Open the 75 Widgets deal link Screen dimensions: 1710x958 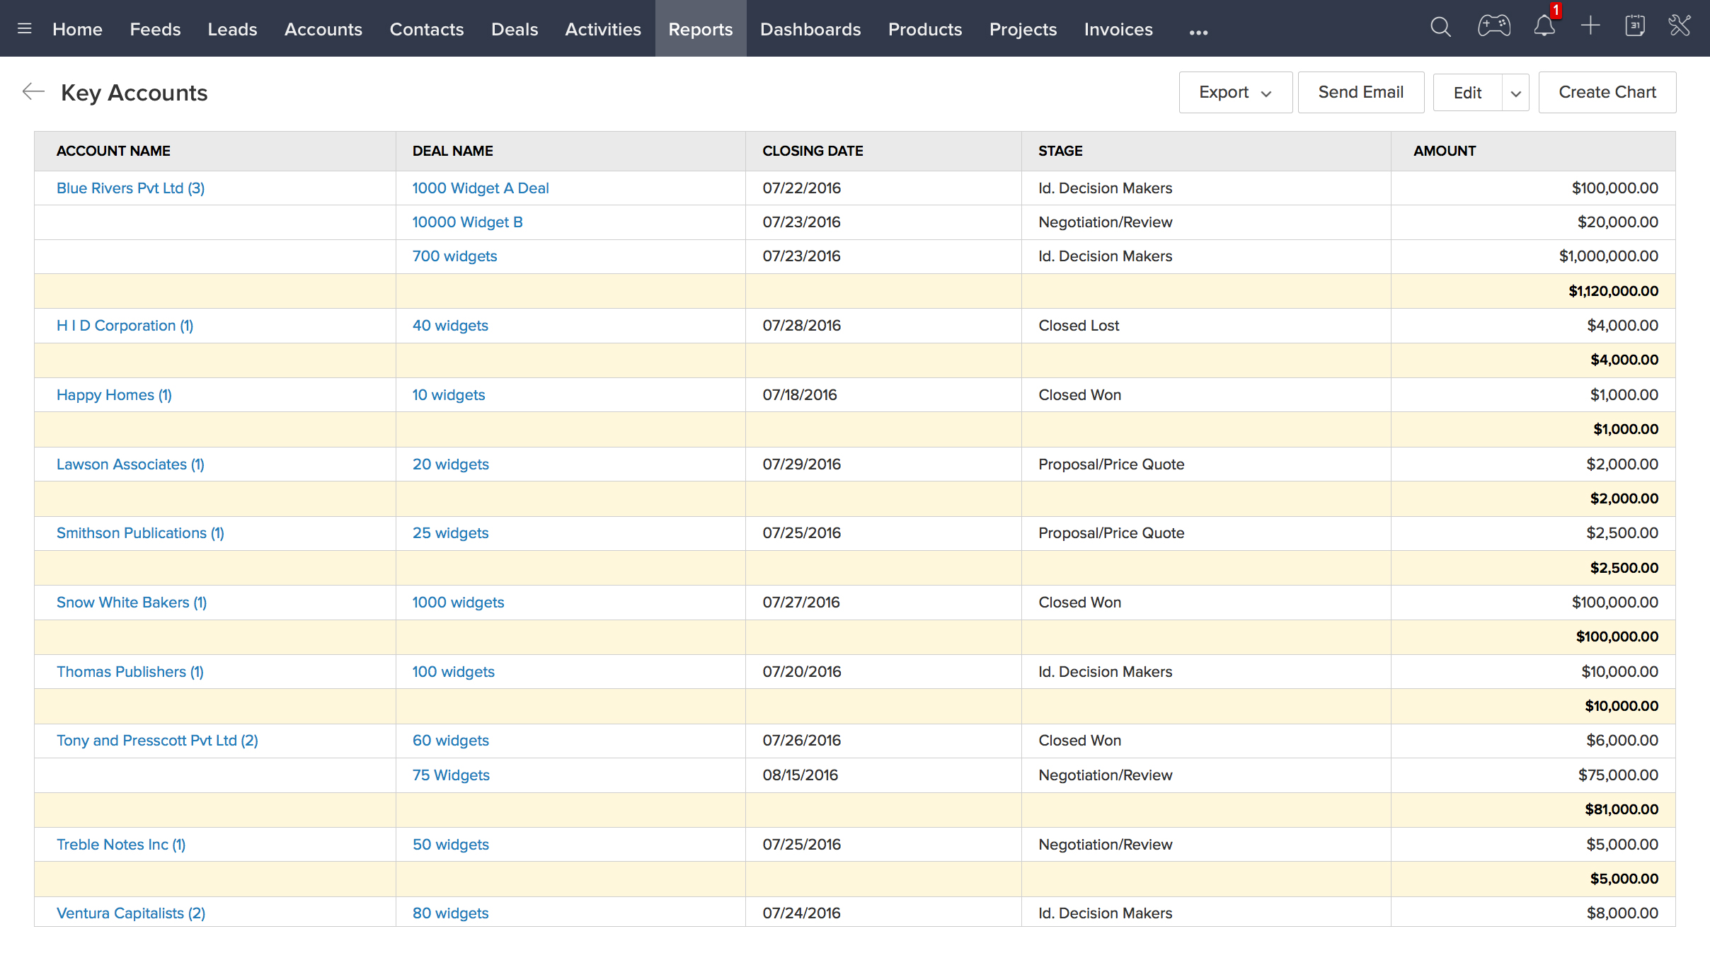pos(451,775)
